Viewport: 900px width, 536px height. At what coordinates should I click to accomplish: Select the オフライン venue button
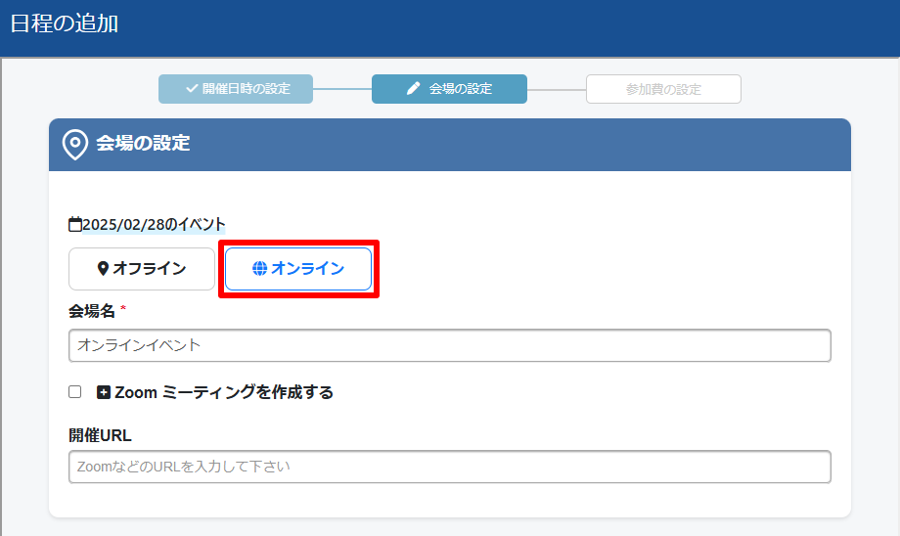(142, 269)
